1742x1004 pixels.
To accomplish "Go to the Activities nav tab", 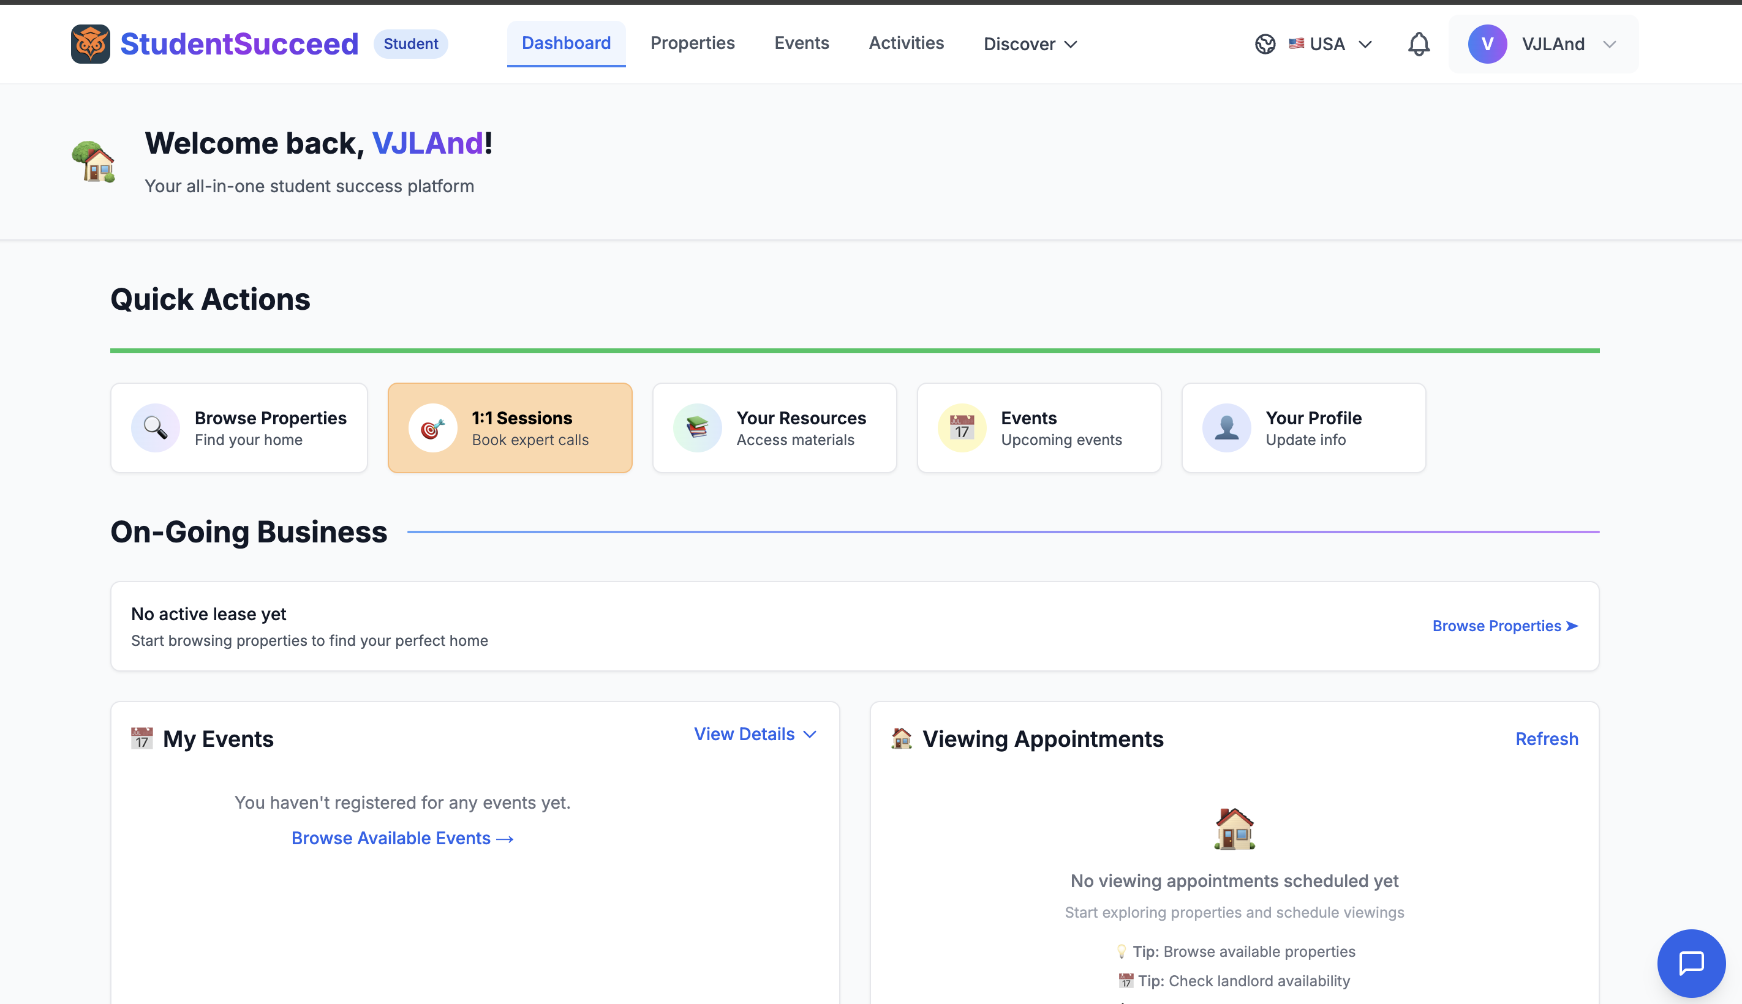I will point(906,43).
